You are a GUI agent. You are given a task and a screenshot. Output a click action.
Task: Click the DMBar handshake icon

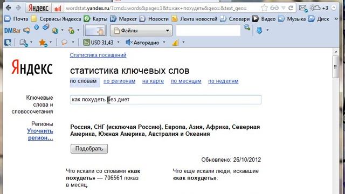[26, 31]
